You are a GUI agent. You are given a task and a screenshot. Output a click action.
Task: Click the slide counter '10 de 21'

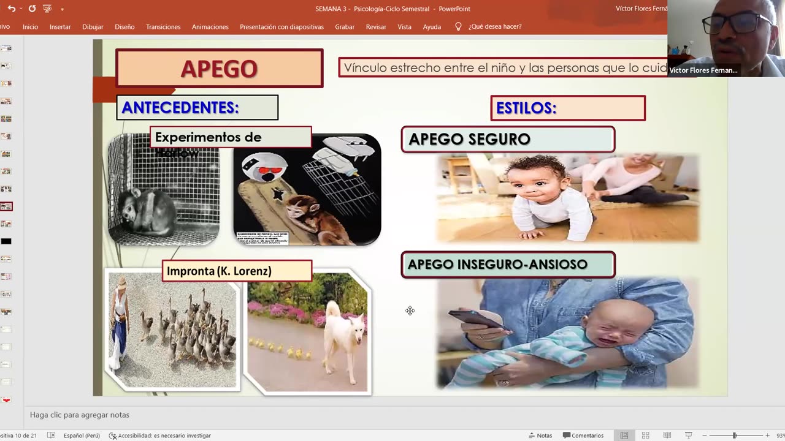20,435
